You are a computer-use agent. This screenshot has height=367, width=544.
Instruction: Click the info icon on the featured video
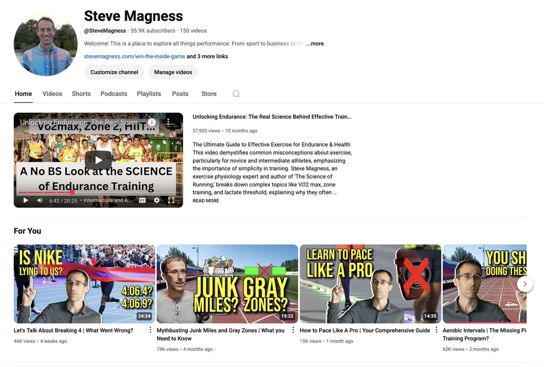tap(151, 122)
